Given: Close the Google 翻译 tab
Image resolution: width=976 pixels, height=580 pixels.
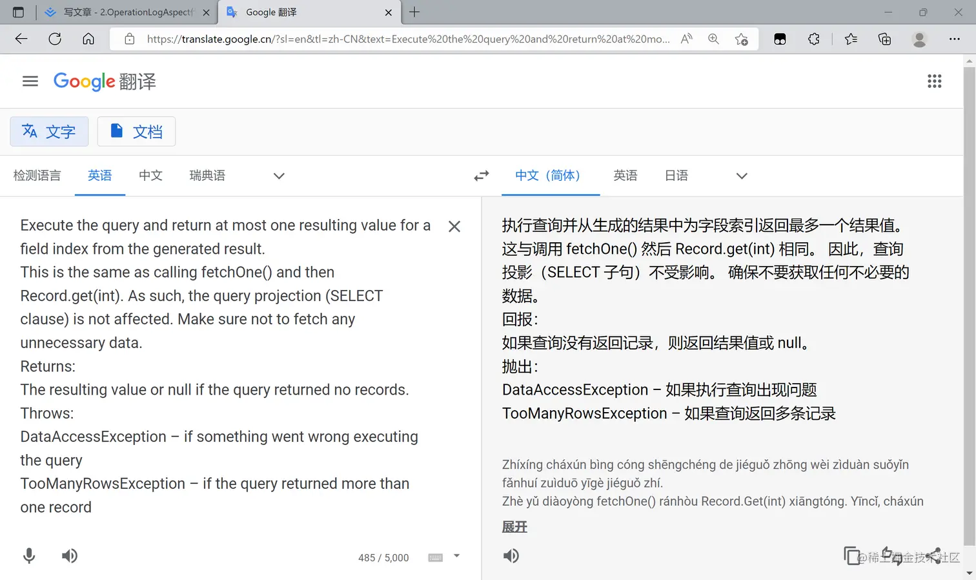Looking at the screenshot, I should click(x=388, y=12).
